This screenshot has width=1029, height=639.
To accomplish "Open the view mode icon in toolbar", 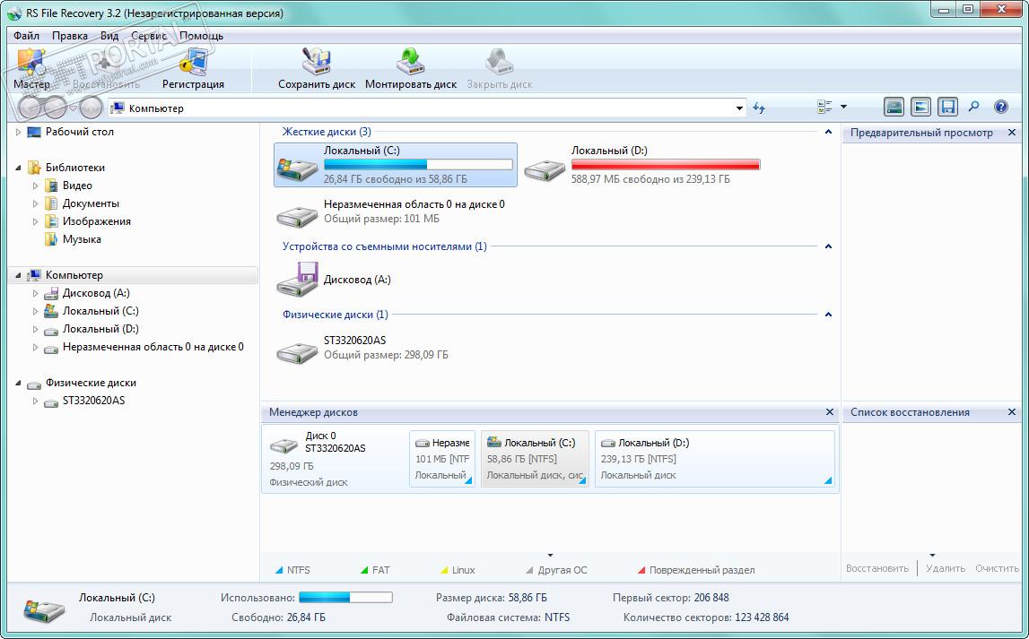I will click(825, 107).
